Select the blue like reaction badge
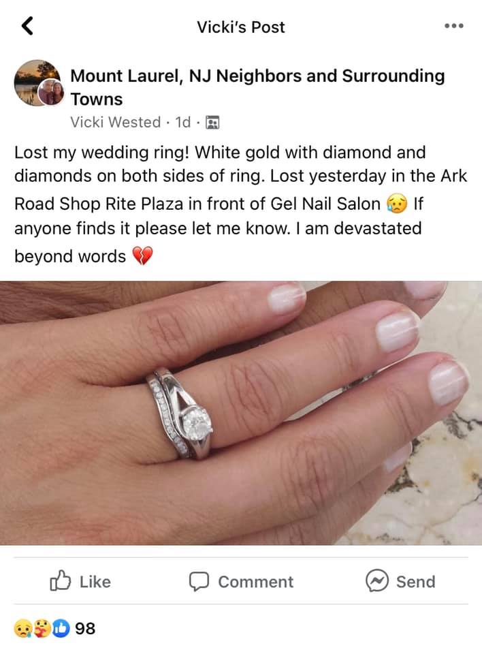The height and width of the screenshot is (654, 482). 61,629
